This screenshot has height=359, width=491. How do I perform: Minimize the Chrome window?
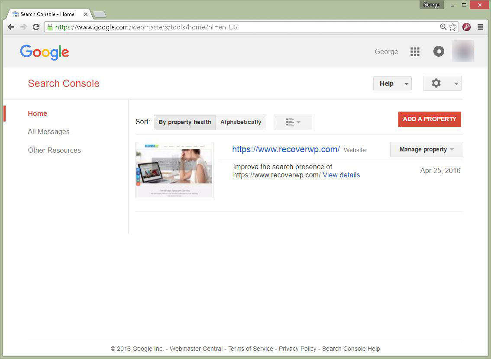(x=452, y=5)
